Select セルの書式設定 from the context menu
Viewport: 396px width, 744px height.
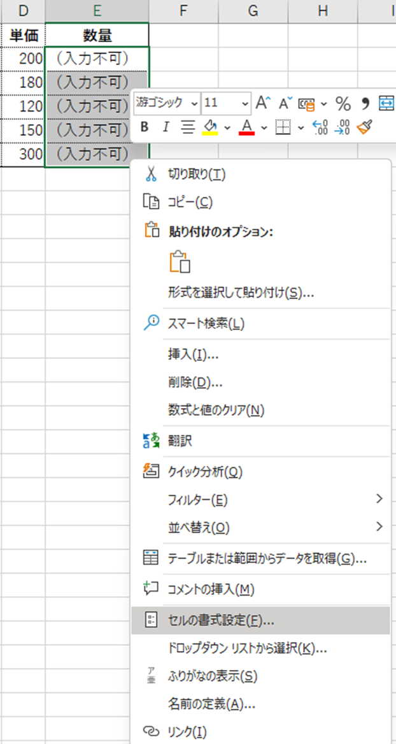[221, 620]
